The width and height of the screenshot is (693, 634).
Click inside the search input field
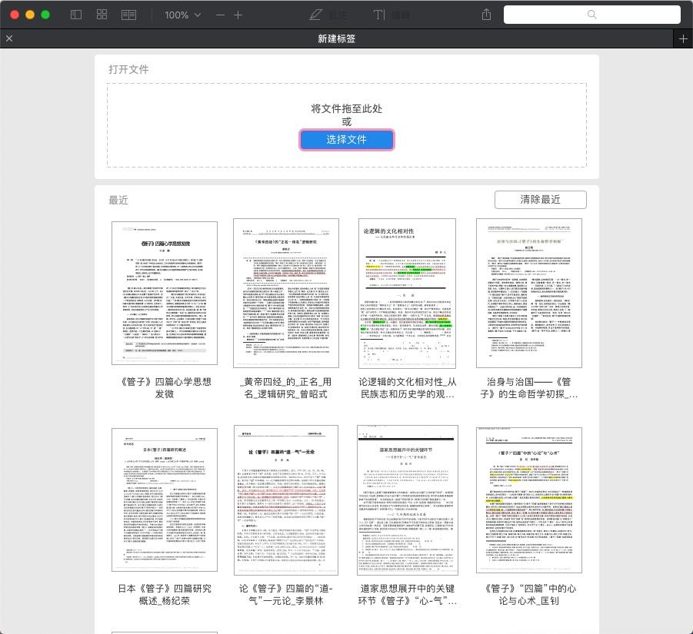pyautogui.click(x=592, y=15)
